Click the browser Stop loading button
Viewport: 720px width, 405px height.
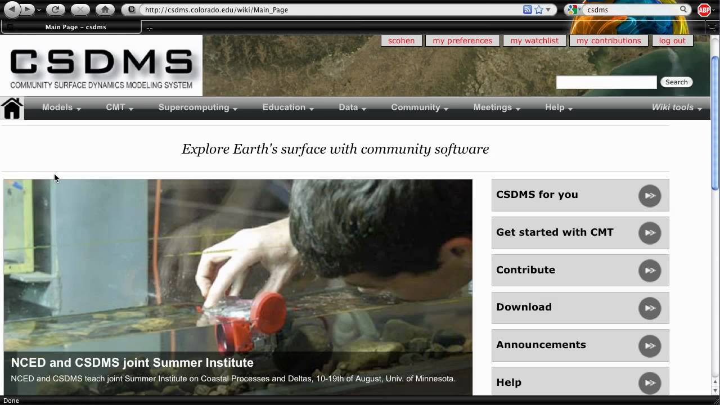(80, 10)
